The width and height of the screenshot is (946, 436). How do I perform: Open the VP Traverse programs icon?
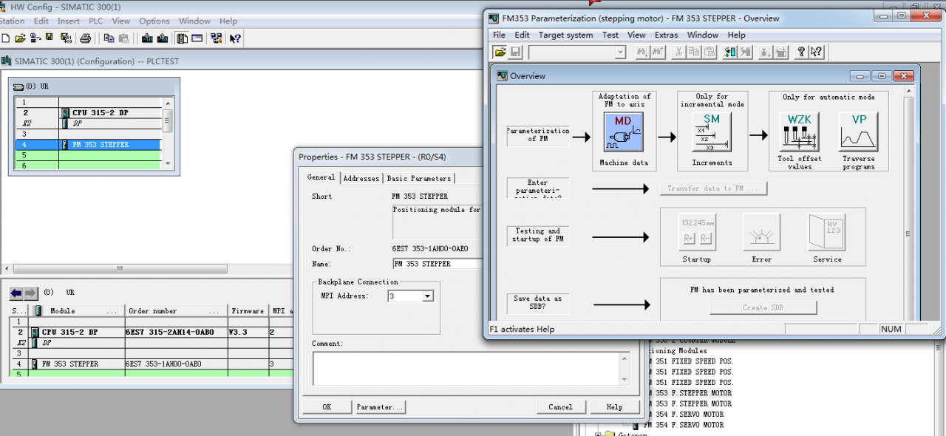tap(859, 132)
